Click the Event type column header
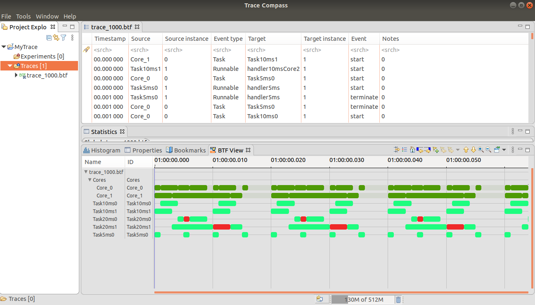This screenshot has height=305, width=535. (228, 39)
